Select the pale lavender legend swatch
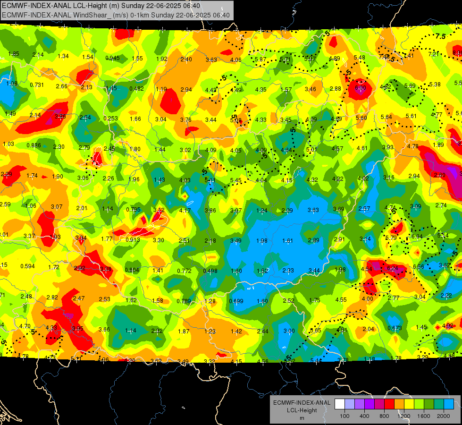The width and height of the screenshot is (462, 425). pyautogui.click(x=350, y=404)
